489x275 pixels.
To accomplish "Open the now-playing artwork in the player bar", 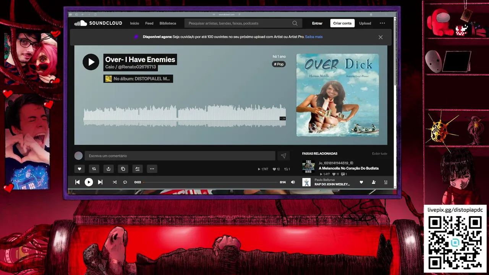I will pyautogui.click(x=306, y=182).
